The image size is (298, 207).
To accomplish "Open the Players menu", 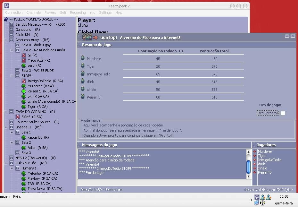I will click(50, 13).
